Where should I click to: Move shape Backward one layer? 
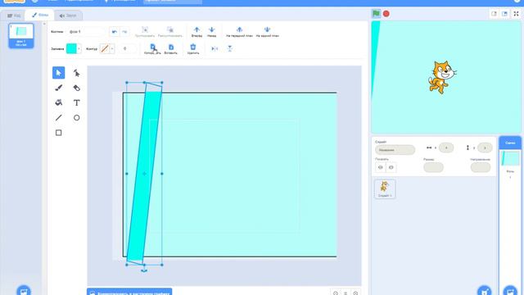coord(211,32)
